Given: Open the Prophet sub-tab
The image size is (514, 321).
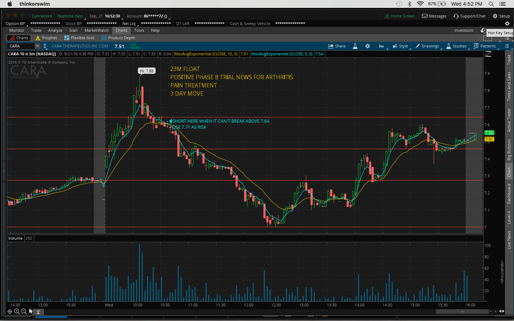Looking at the screenshot, I should [46, 38].
